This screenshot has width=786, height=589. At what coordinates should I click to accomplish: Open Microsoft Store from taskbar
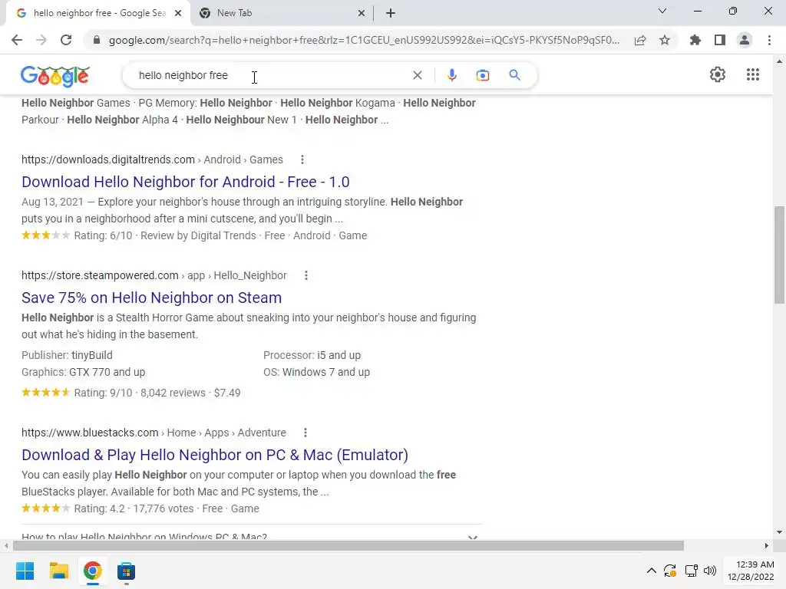[x=126, y=571]
